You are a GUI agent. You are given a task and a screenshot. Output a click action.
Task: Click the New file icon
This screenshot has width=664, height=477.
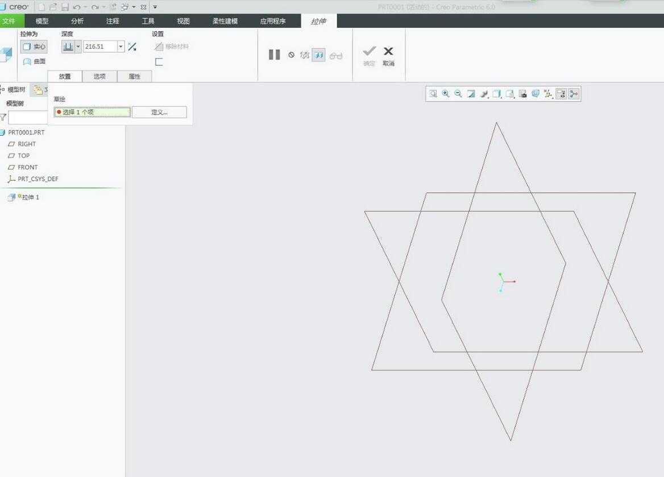pyautogui.click(x=42, y=7)
